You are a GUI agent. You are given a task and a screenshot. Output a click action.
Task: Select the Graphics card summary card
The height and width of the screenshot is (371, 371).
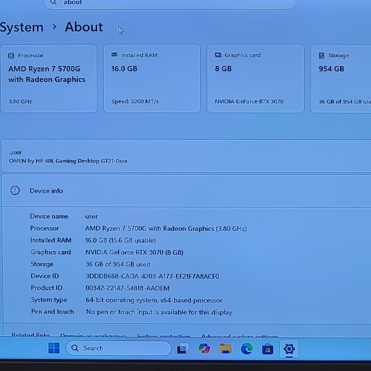[255, 79]
